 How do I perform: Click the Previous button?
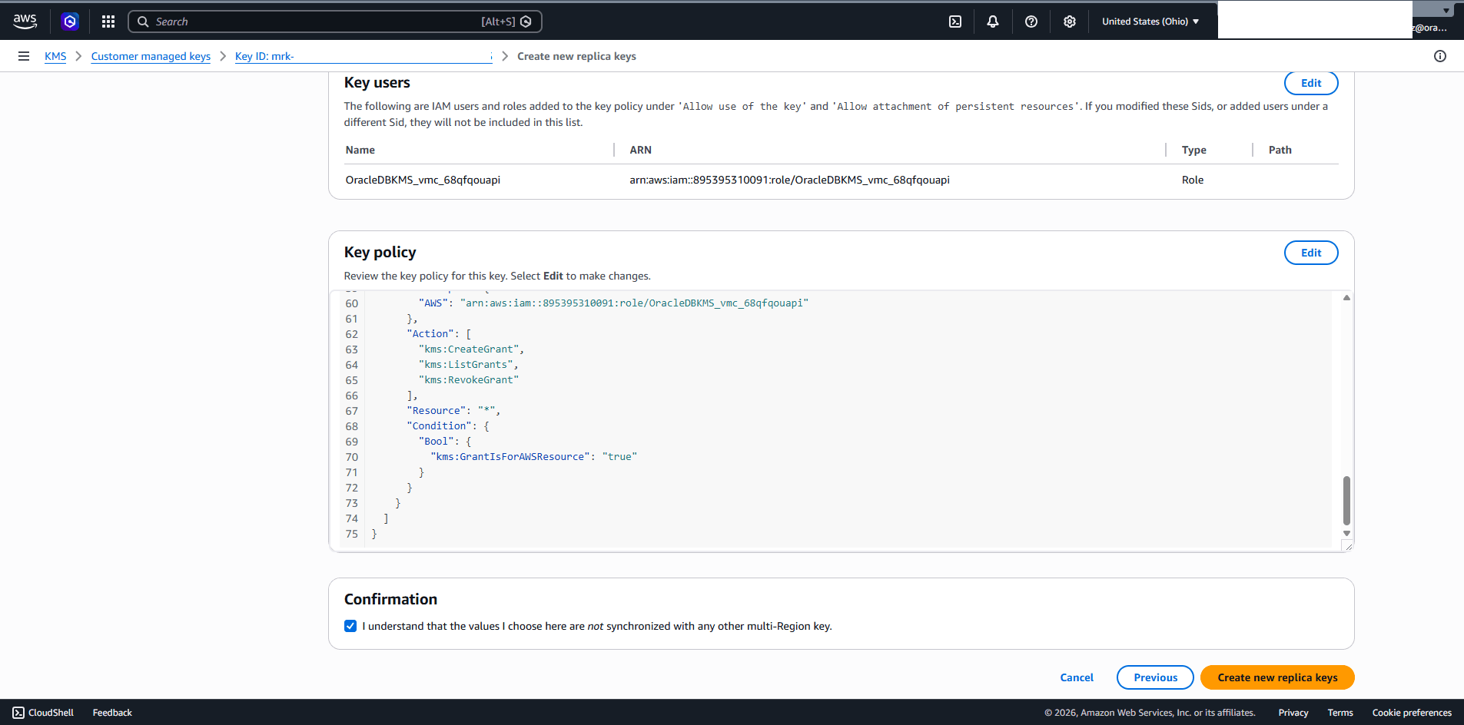[x=1155, y=677]
